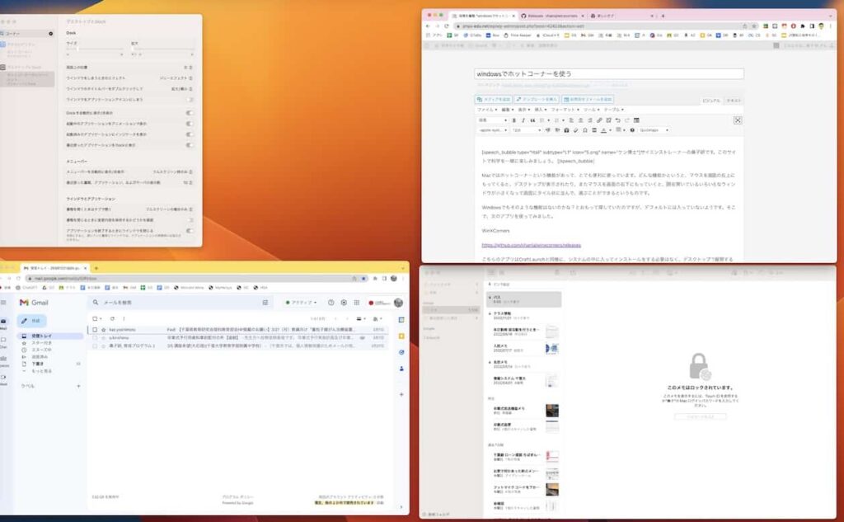Viewport: 844px width, 522px height.
Task: Expand Gmail active status dropdown
Action: point(301,303)
